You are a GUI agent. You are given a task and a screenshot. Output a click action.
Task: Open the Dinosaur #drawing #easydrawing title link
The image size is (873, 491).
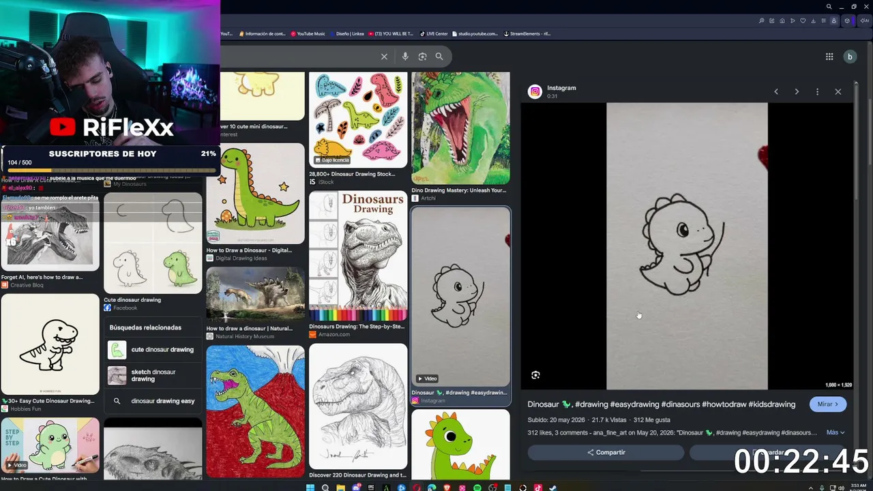661,404
